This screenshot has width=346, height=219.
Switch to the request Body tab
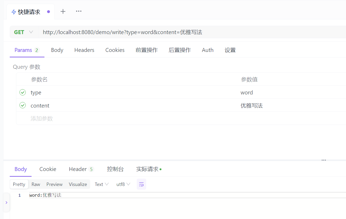click(x=57, y=50)
